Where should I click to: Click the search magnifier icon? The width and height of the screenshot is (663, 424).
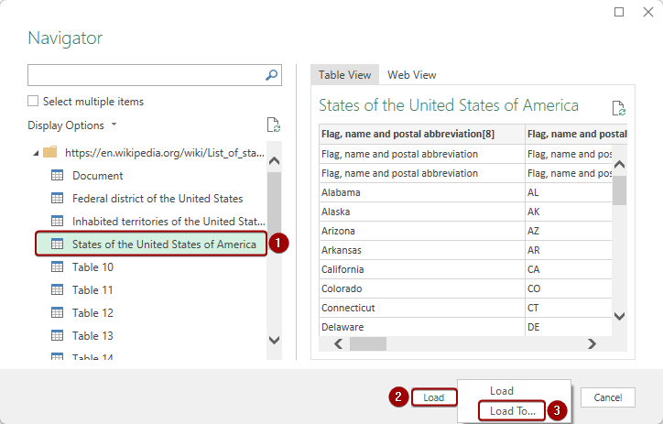tap(272, 75)
